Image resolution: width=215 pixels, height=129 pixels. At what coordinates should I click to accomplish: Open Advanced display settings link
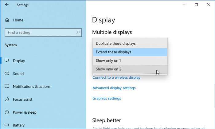coord(114,88)
